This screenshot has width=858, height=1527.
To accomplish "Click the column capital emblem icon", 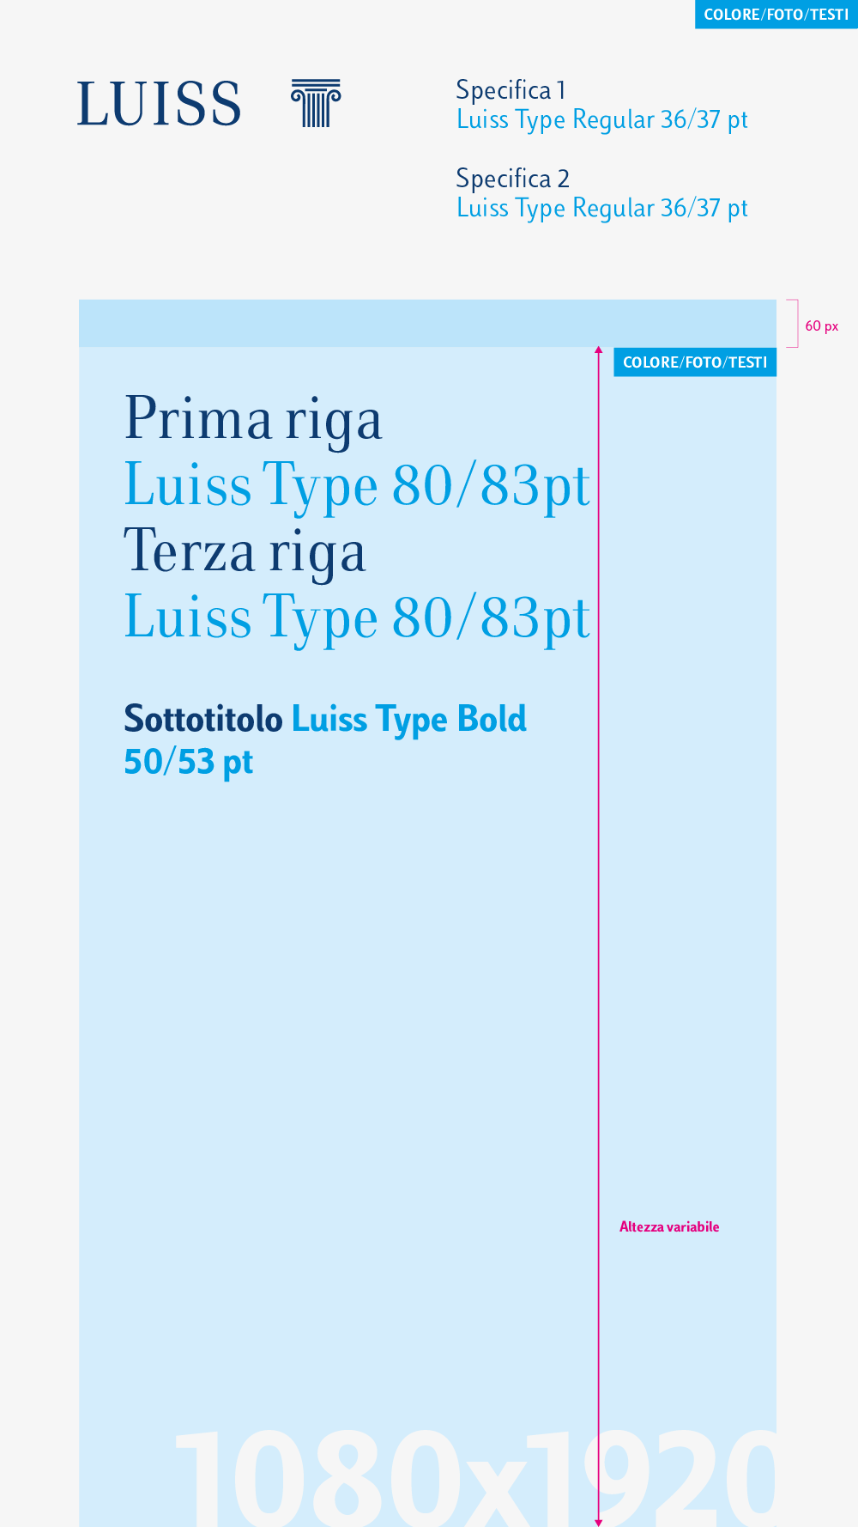I will pos(316,103).
